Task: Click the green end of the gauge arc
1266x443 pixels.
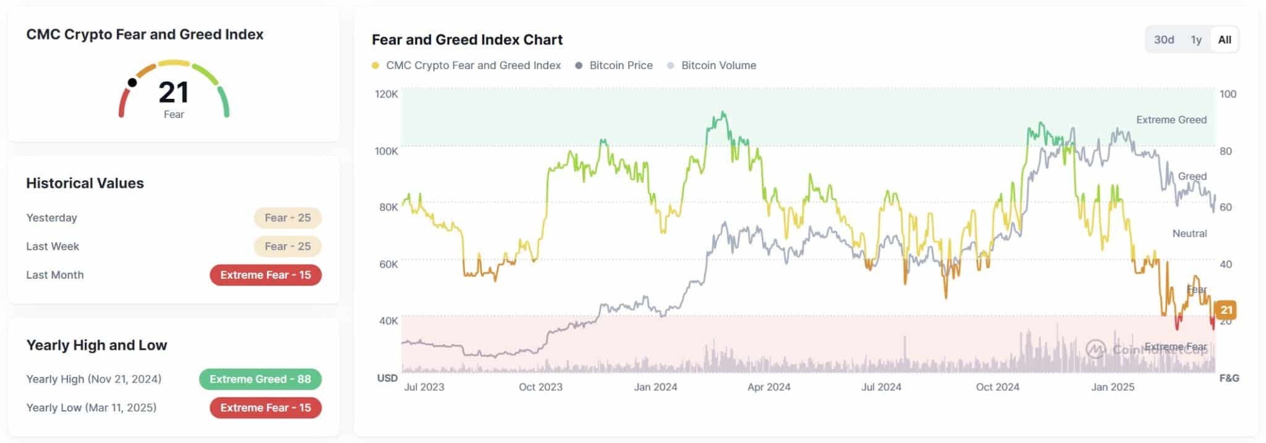Action: 225,105
